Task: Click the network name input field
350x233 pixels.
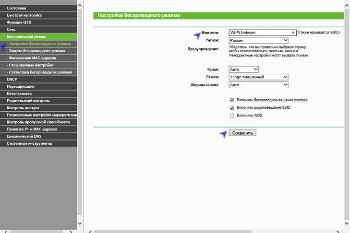Action: pos(259,33)
